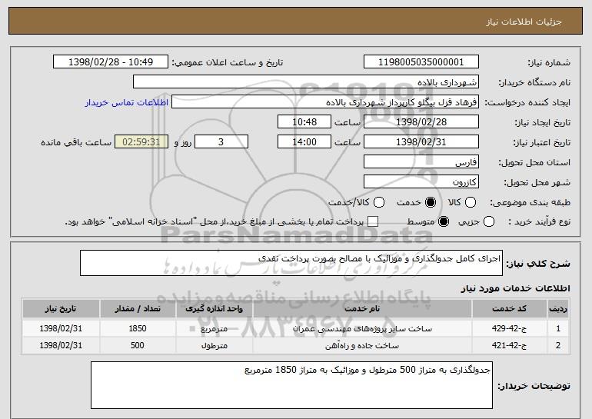This screenshot has height=419, width=592.
Task: Select the کالا/خدمت radio button
Action: [x=379, y=203]
